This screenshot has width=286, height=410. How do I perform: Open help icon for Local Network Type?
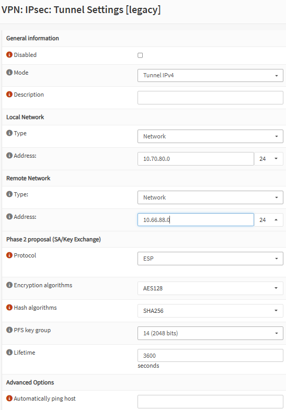(x=9, y=133)
